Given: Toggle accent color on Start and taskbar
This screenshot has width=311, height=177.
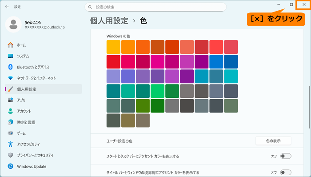Looking at the screenshot, I should point(286,156).
